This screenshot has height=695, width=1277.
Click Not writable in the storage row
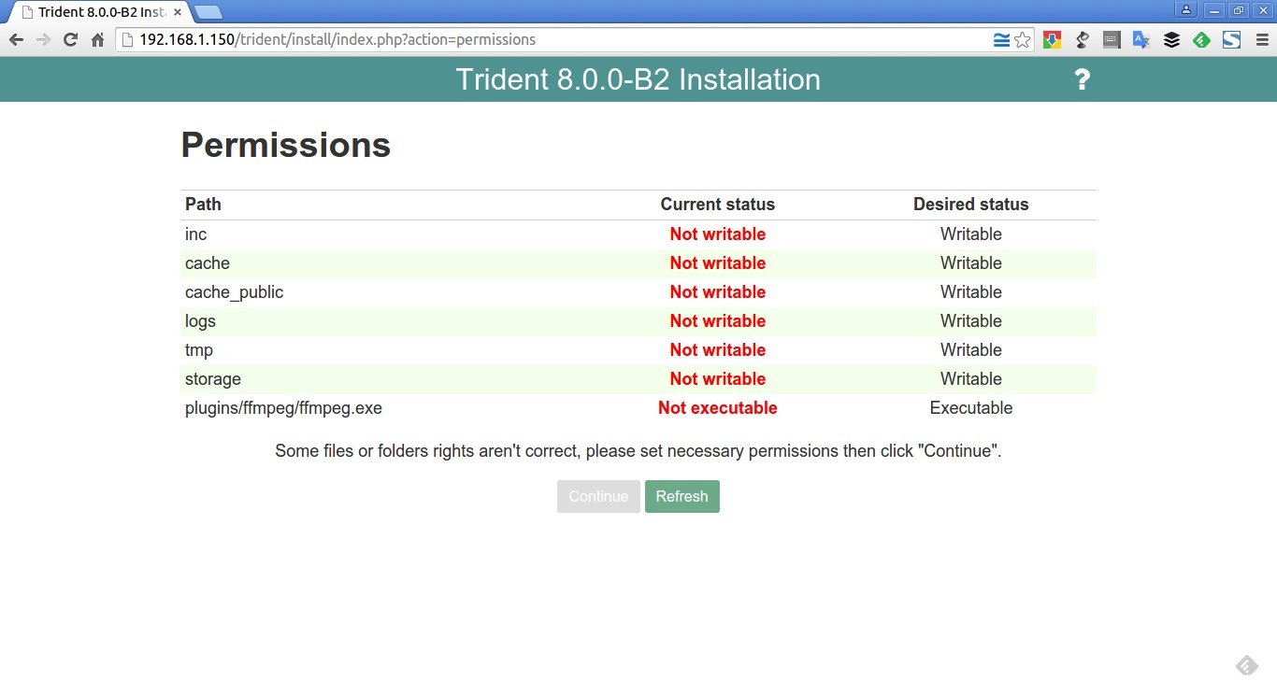pyautogui.click(x=718, y=378)
